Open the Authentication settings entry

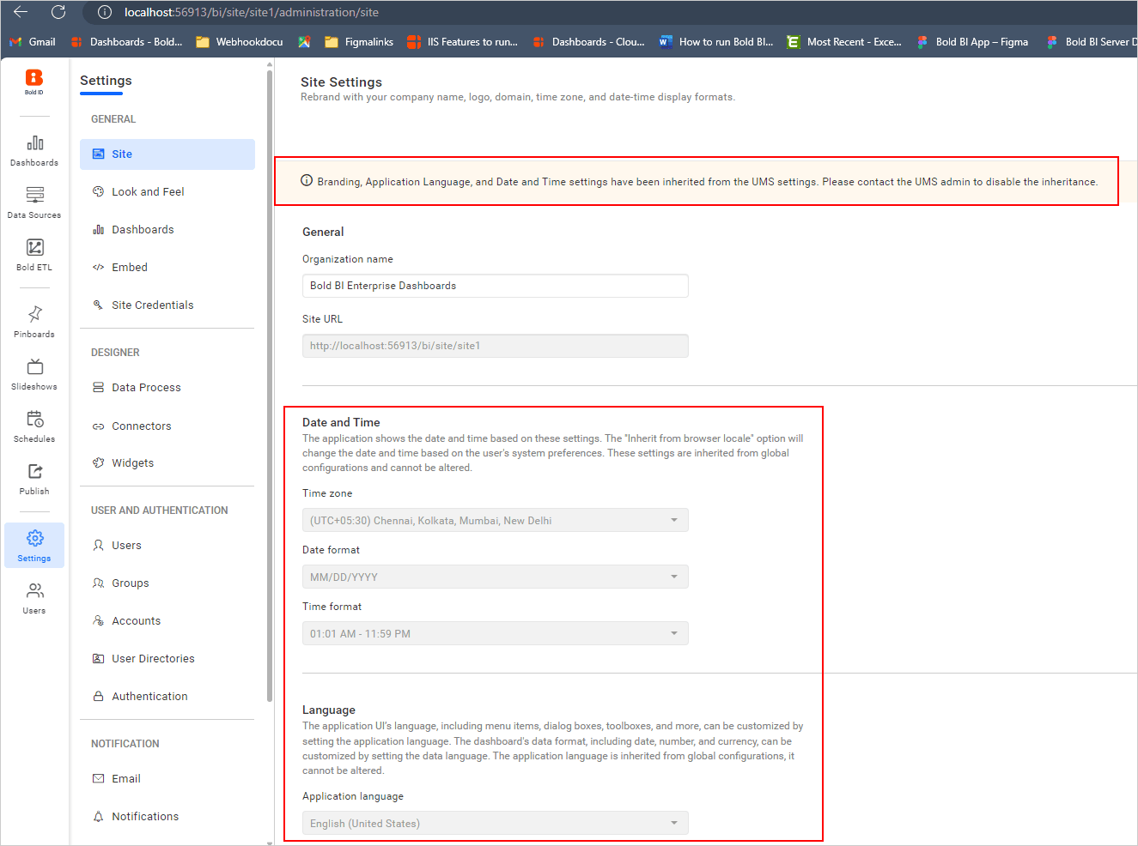coord(148,696)
